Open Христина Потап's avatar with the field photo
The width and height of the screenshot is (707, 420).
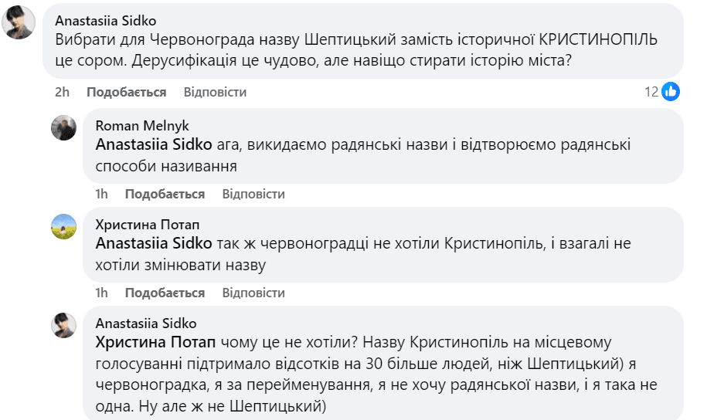click(x=63, y=226)
